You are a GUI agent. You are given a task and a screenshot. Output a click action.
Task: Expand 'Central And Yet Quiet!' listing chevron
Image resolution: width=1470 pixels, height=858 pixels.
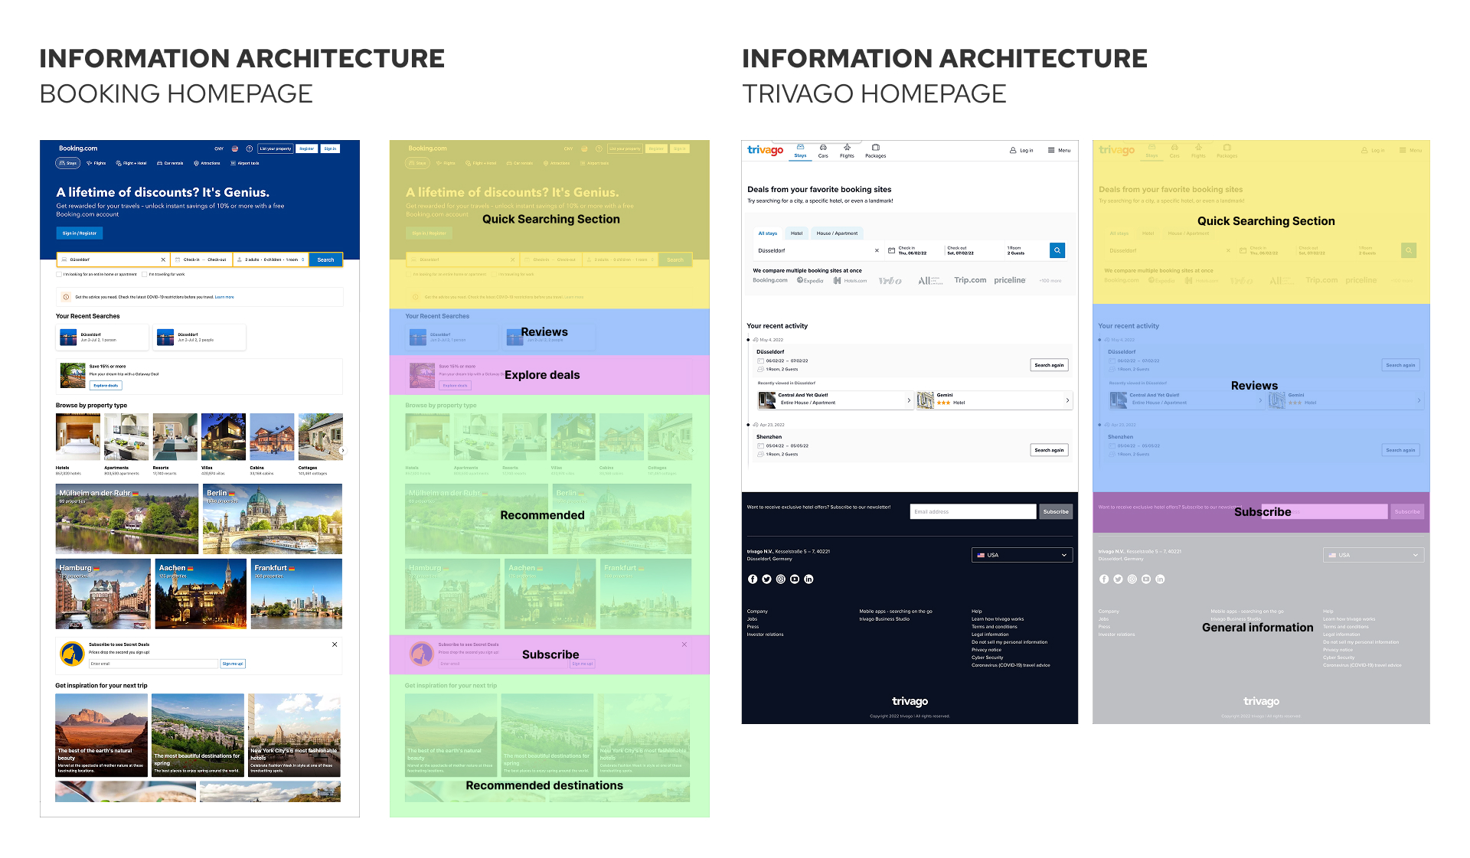(x=909, y=400)
